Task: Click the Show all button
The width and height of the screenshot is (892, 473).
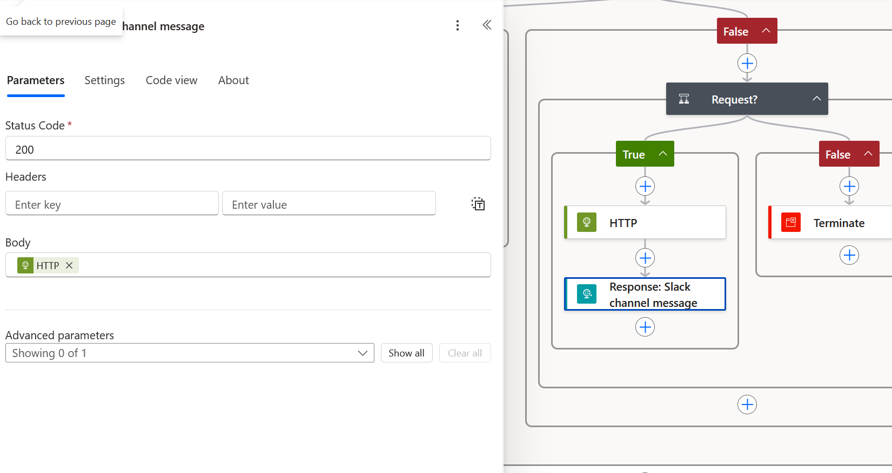Action: 406,353
